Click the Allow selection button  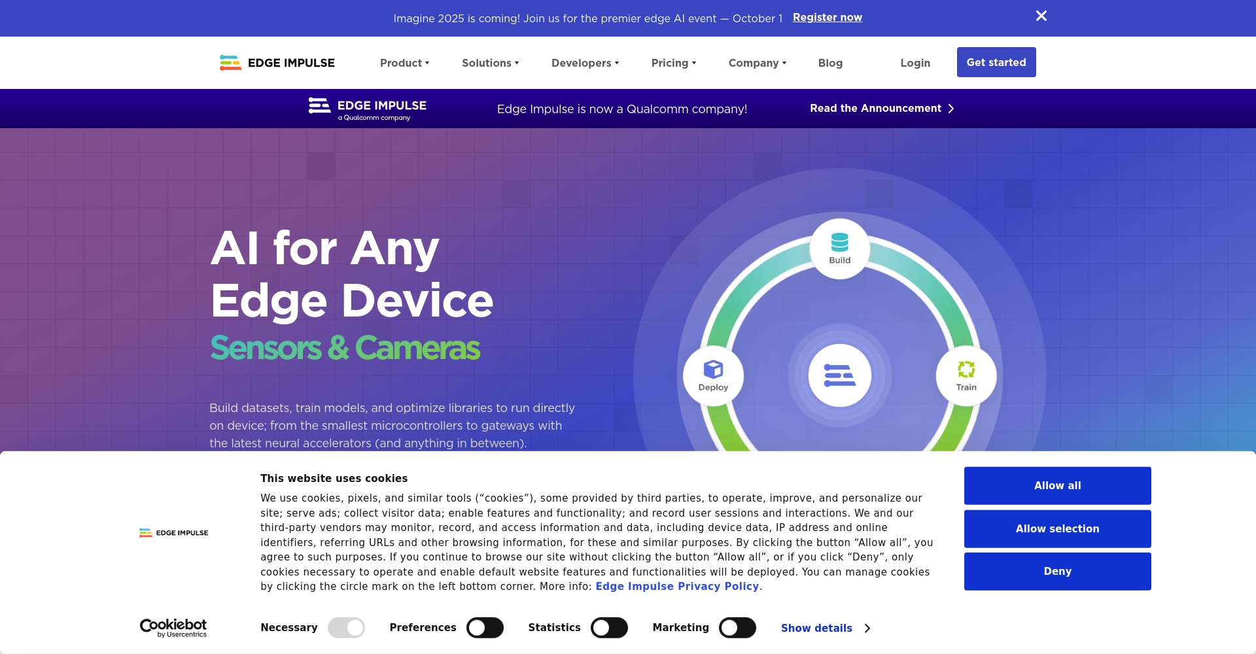[x=1058, y=529]
